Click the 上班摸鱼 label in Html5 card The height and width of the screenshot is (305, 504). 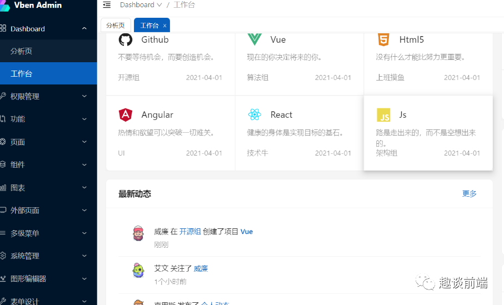(x=390, y=77)
